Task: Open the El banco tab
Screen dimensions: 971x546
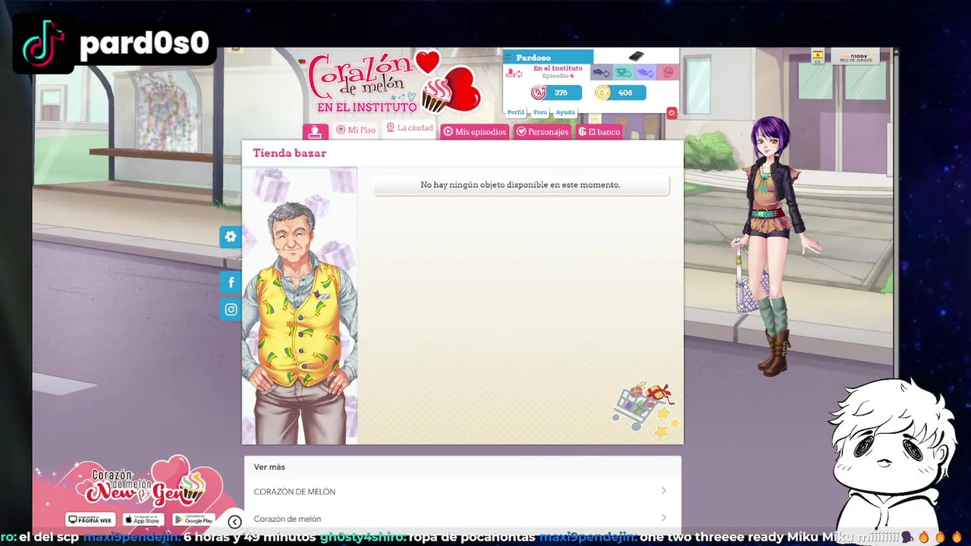Action: [599, 131]
